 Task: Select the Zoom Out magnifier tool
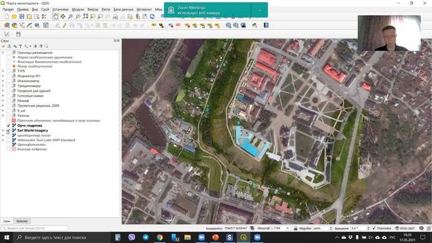[78, 16]
